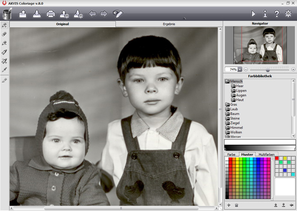Zoom in with the plus button
The height and width of the screenshot is (211, 297).
pyautogui.click(x=293, y=69)
